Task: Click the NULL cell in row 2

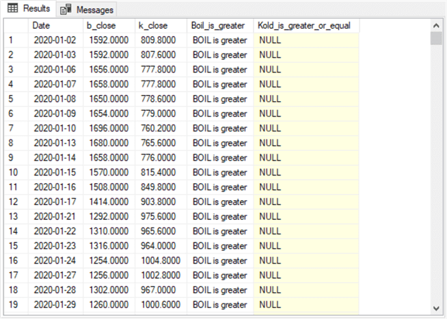Action: click(x=306, y=55)
